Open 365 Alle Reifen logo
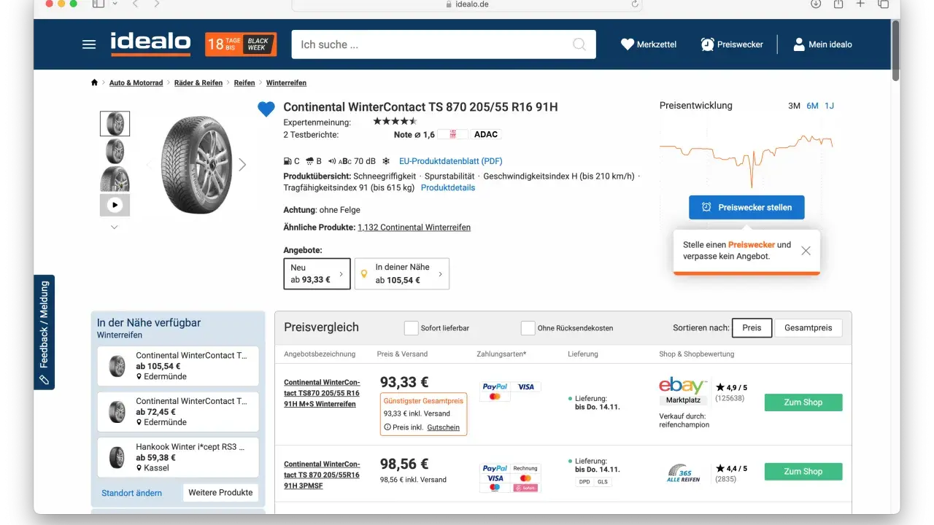934x525 pixels. click(683, 473)
